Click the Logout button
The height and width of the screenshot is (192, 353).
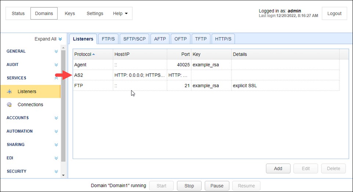click(x=334, y=14)
